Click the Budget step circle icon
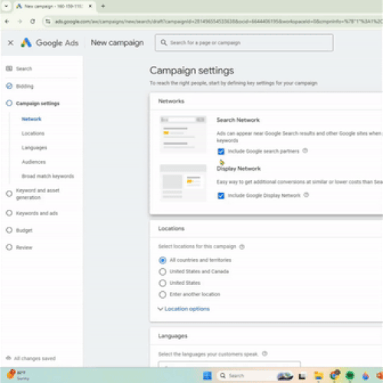The height and width of the screenshot is (383, 383). click(9, 230)
